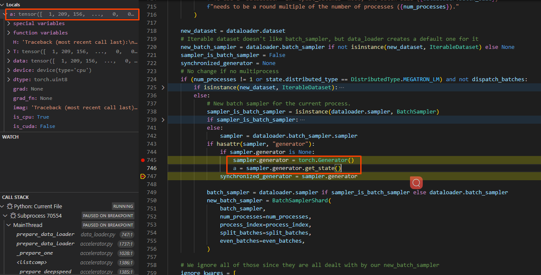Unfold the collapsed code region at line 725
The height and width of the screenshot is (275, 541).
(x=163, y=88)
